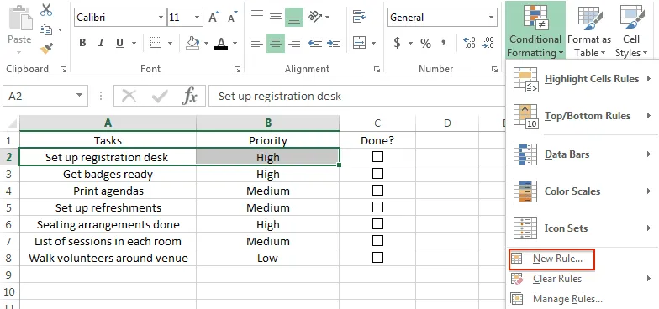Open Highlight Cells Rules submenu

click(582, 79)
